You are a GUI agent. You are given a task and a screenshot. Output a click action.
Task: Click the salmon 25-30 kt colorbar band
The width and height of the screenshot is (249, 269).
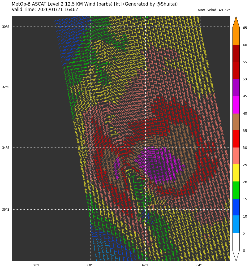236,156
